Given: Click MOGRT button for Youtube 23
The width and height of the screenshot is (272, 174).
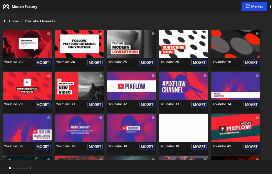Looking at the screenshot, I should pos(43,62).
